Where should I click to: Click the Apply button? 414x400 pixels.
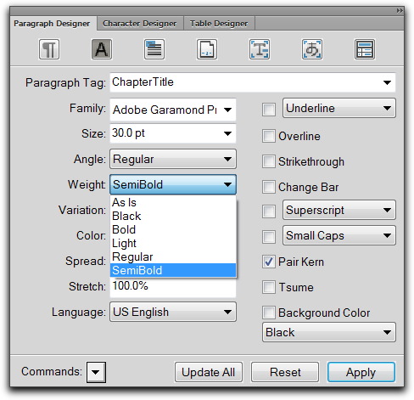361,372
